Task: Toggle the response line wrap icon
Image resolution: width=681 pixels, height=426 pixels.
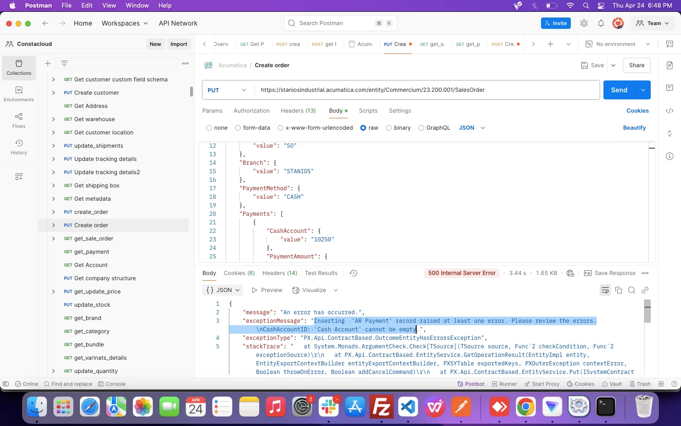Action: 605,290
